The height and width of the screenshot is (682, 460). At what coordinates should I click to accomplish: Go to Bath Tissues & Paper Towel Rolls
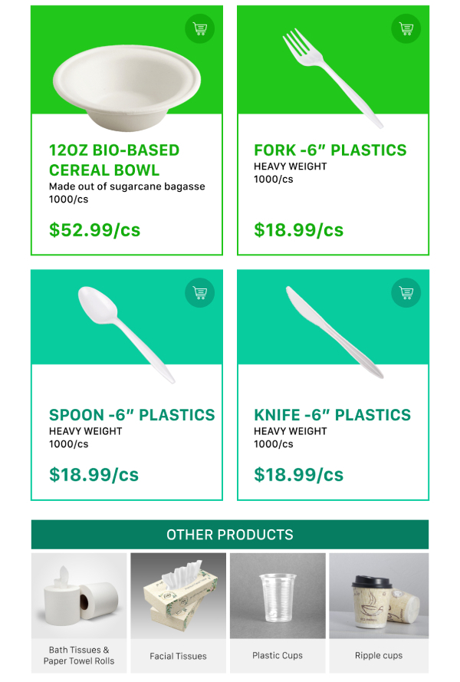tap(79, 655)
